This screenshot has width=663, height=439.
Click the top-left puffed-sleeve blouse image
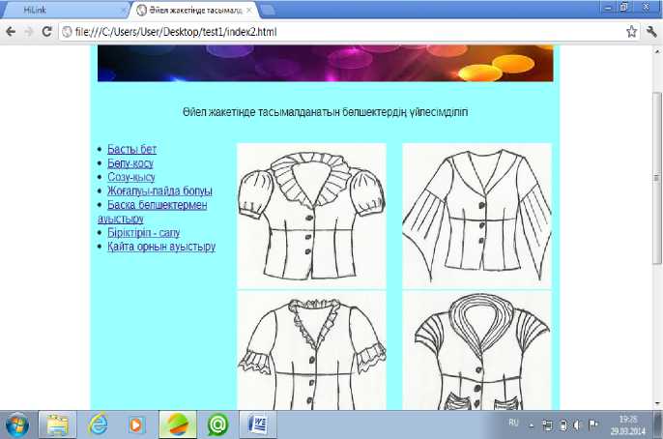[311, 216]
